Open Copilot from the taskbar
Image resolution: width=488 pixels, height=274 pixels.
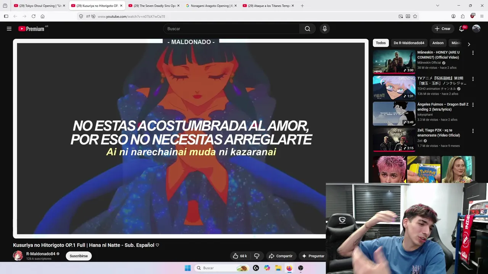(x=267, y=268)
